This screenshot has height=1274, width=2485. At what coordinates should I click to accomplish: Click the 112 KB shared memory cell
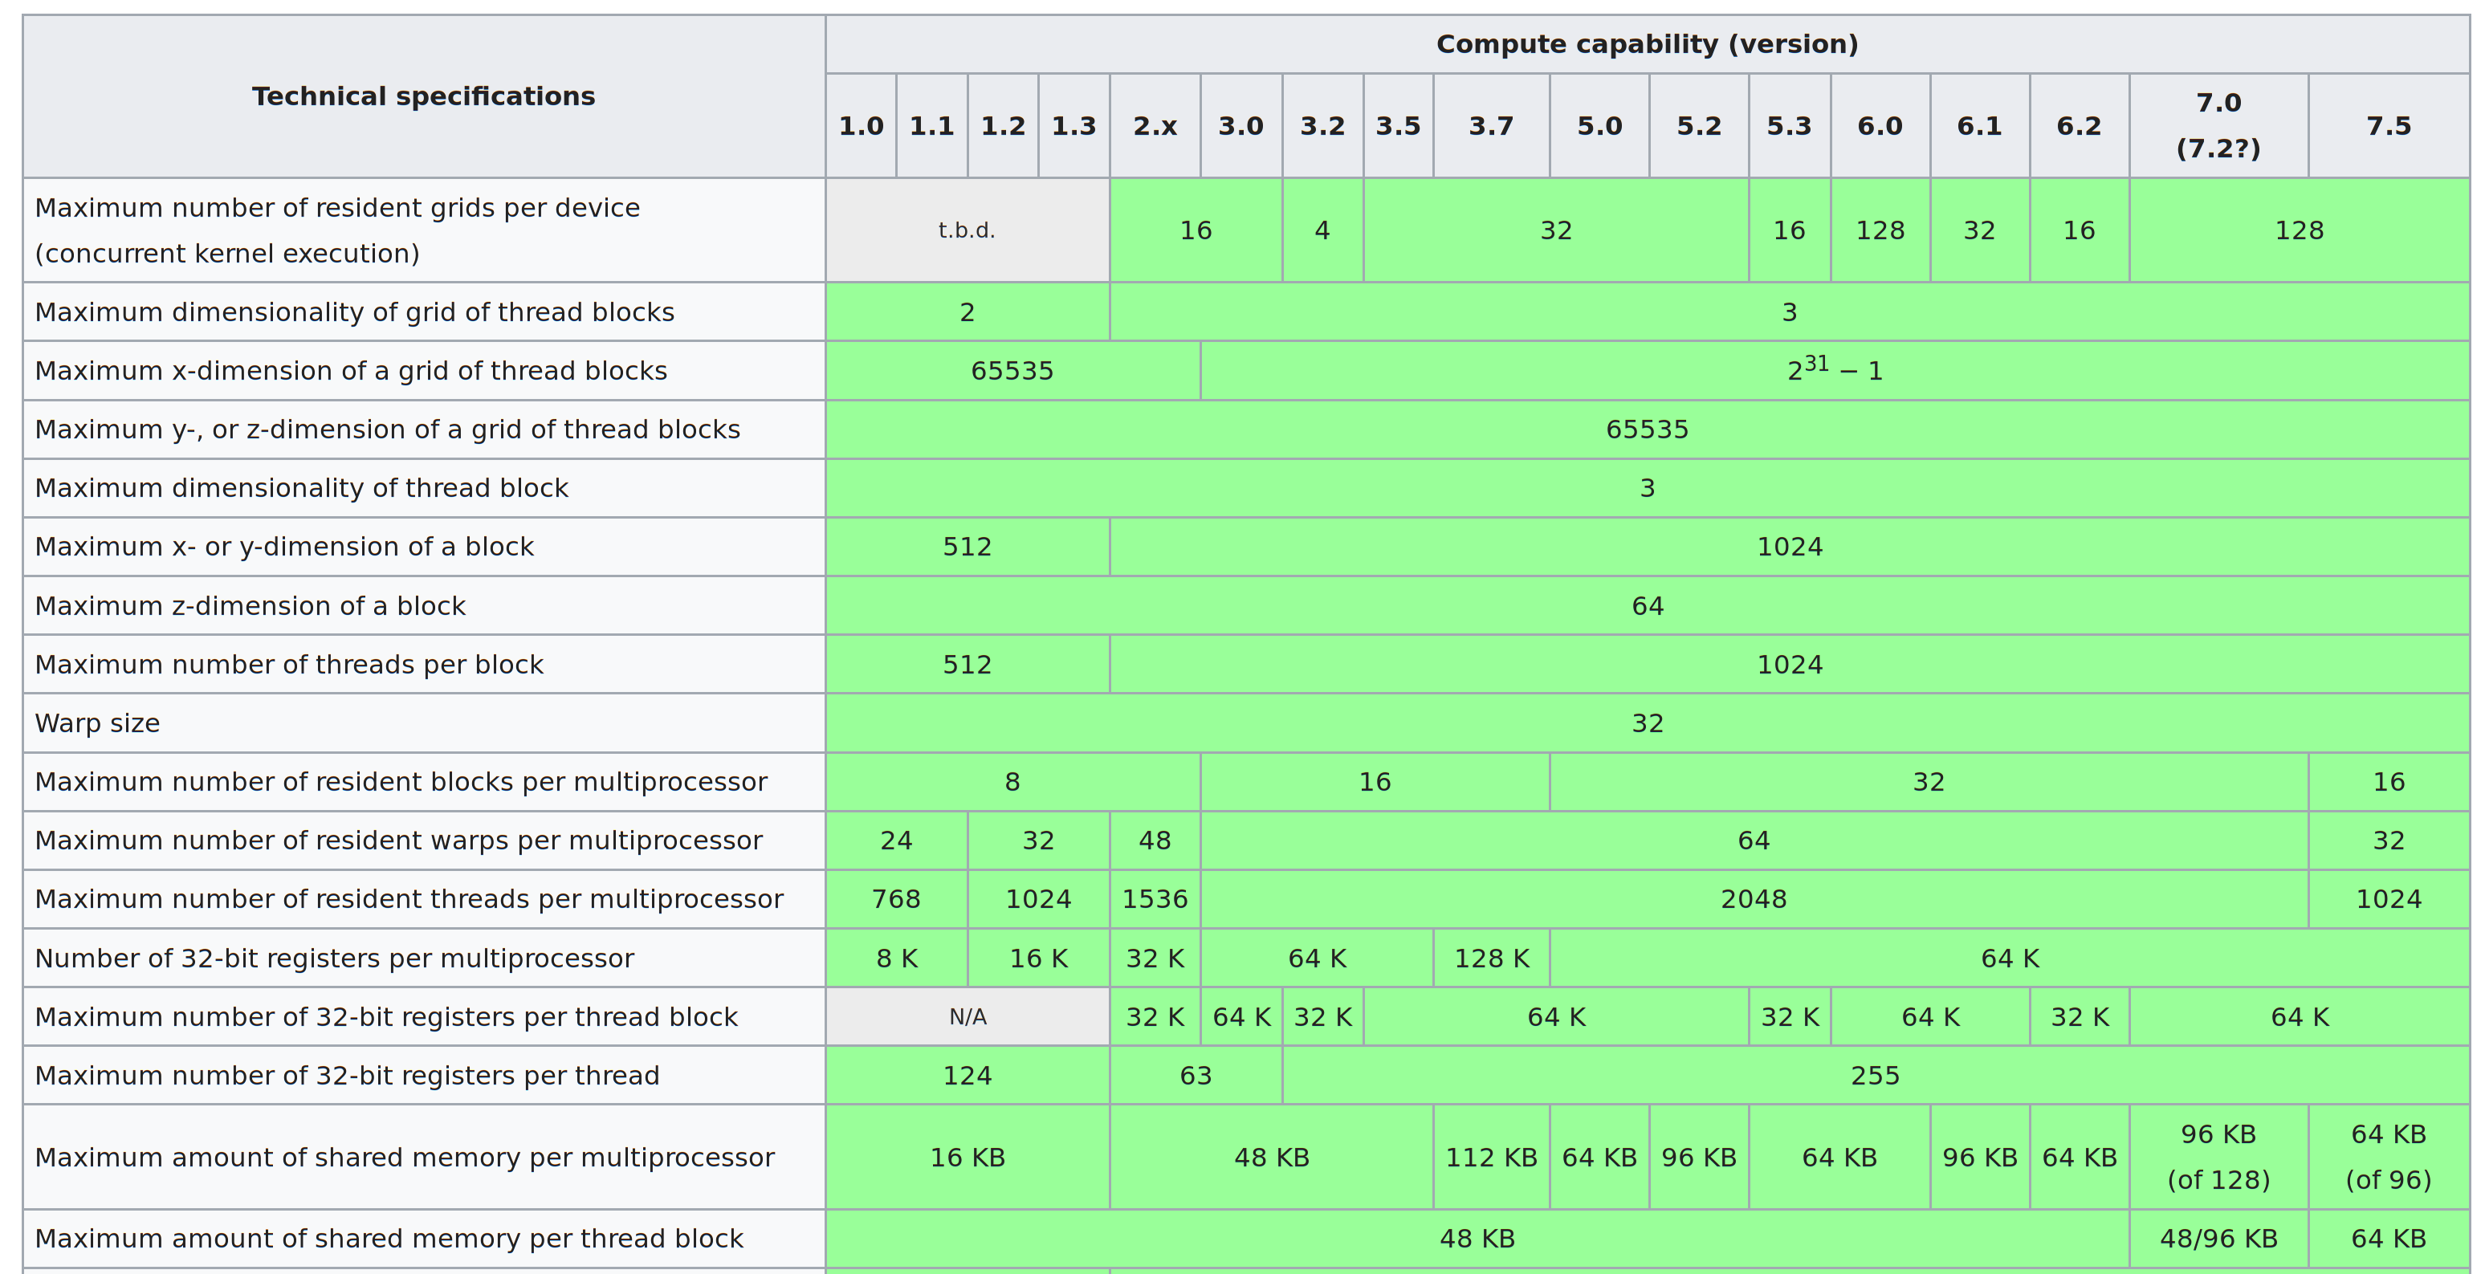pyautogui.click(x=1490, y=1158)
